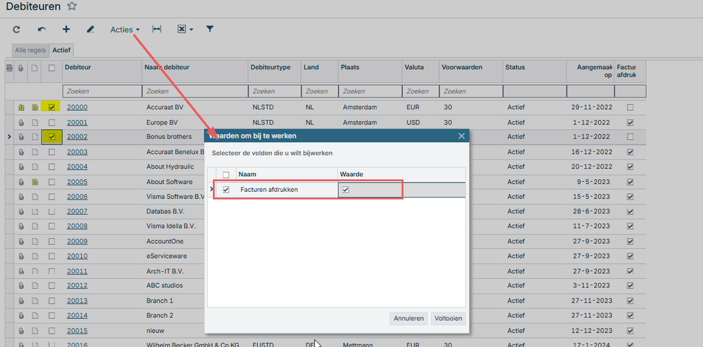The image size is (703, 347).
Task: Click the Land search field
Action: pyautogui.click(x=320, y=91)
